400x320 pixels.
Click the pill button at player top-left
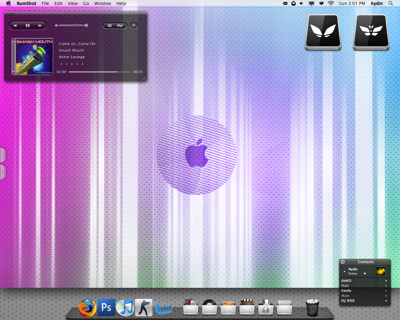tap(10, 15)
